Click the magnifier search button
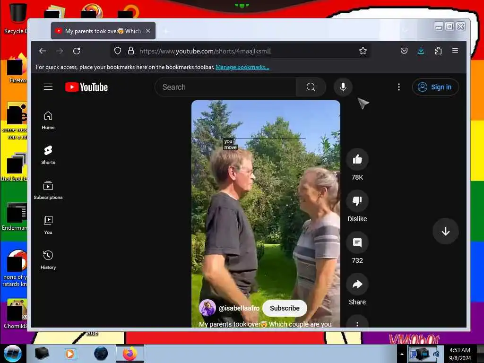 pyautogui.click(x=311, y=87)
